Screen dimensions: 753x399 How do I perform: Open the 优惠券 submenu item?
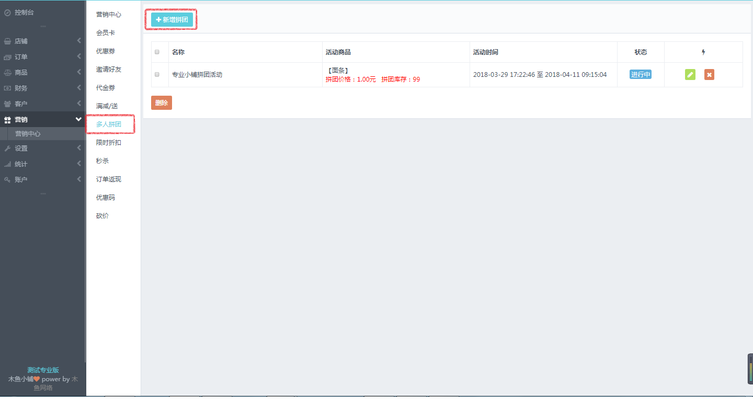(105, 51)
